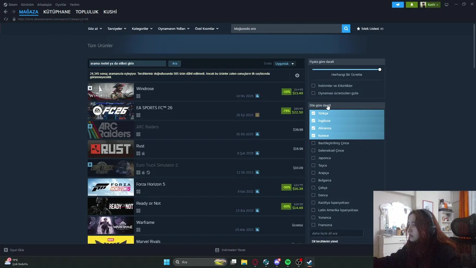476x268 pixels.
Task: Open the Görünüm menu
Action: 28,4
